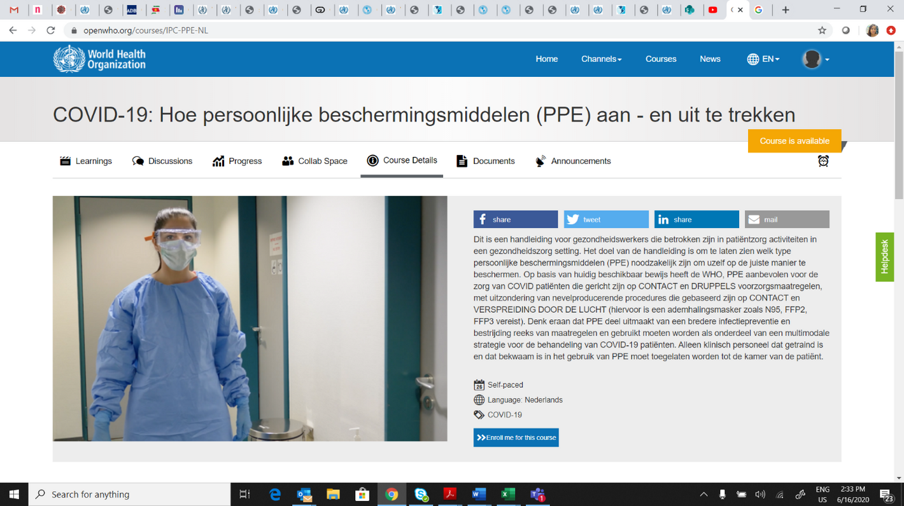904x506 pixels.
Task: Share the course on Facebook
Action: pyautogui.click(x=515, y=219)
